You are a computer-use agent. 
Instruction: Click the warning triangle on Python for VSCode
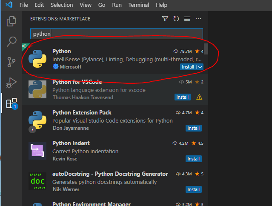pos(199,97)
